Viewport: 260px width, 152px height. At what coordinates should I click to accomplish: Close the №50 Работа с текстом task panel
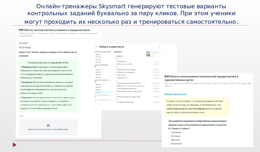coord(100,31)
